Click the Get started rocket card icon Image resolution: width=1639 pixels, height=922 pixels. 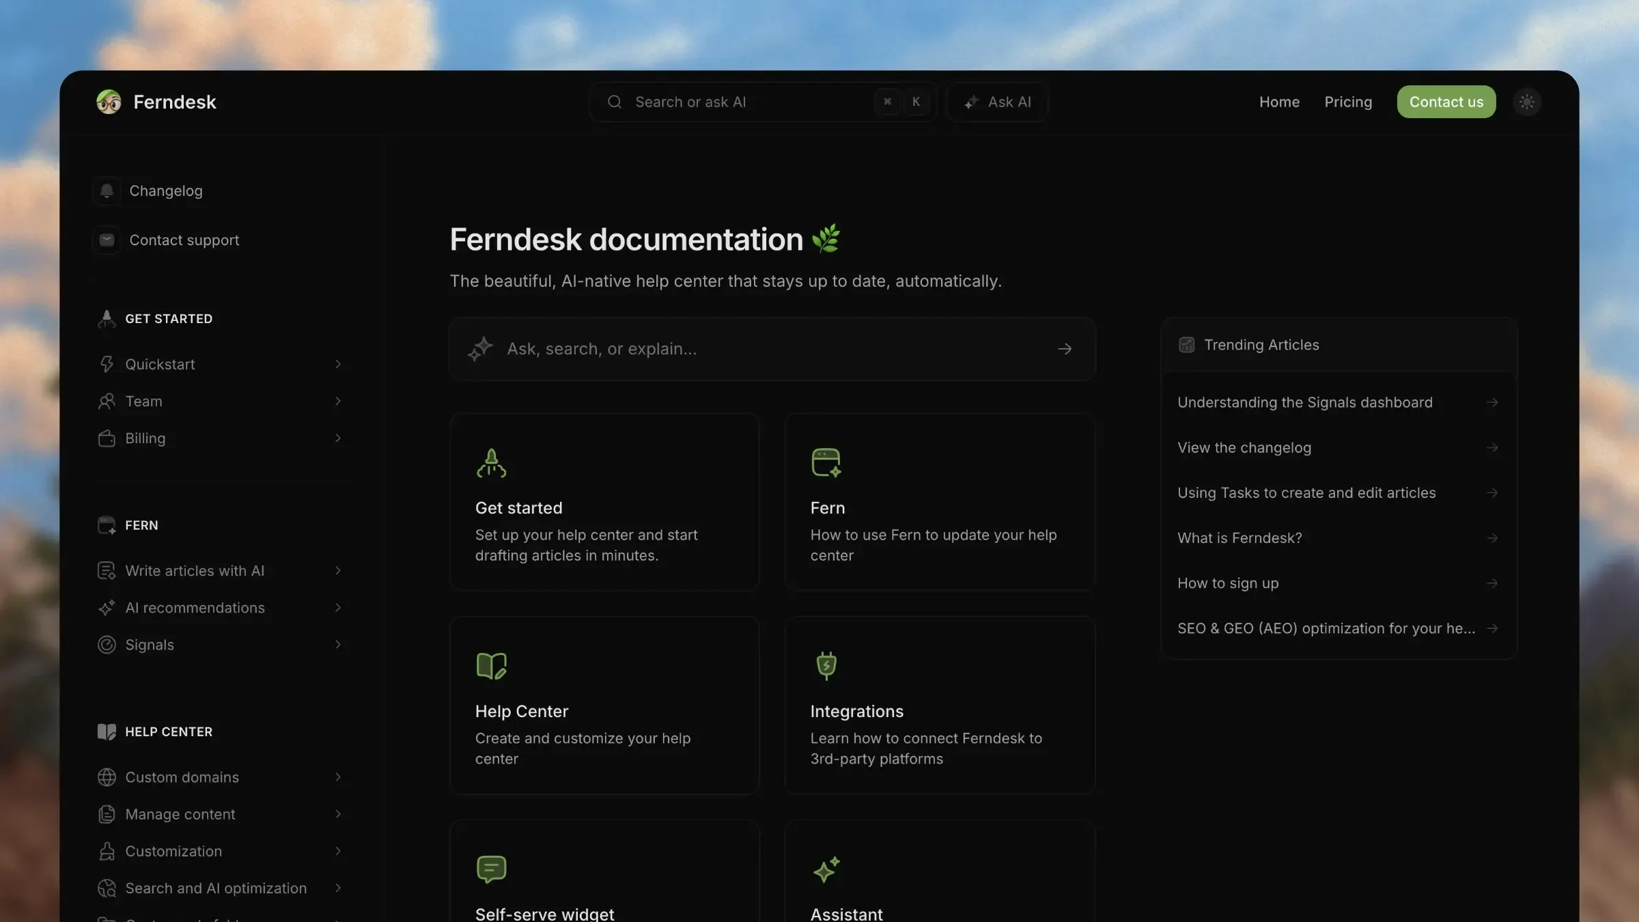(491, 463)
